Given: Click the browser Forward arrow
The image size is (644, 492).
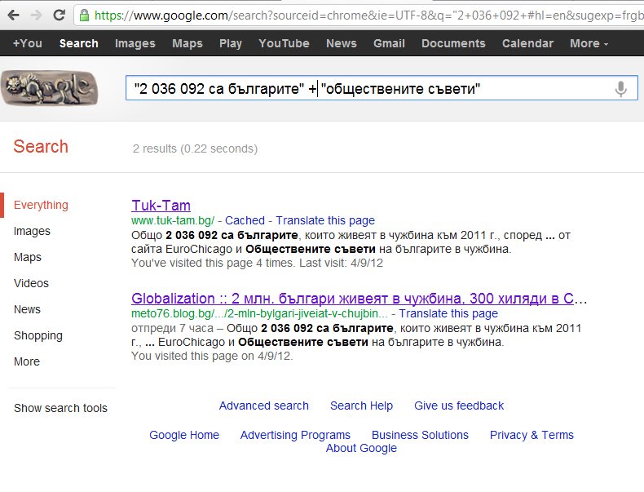Looking at the screenshot, I should pos(35,15).
